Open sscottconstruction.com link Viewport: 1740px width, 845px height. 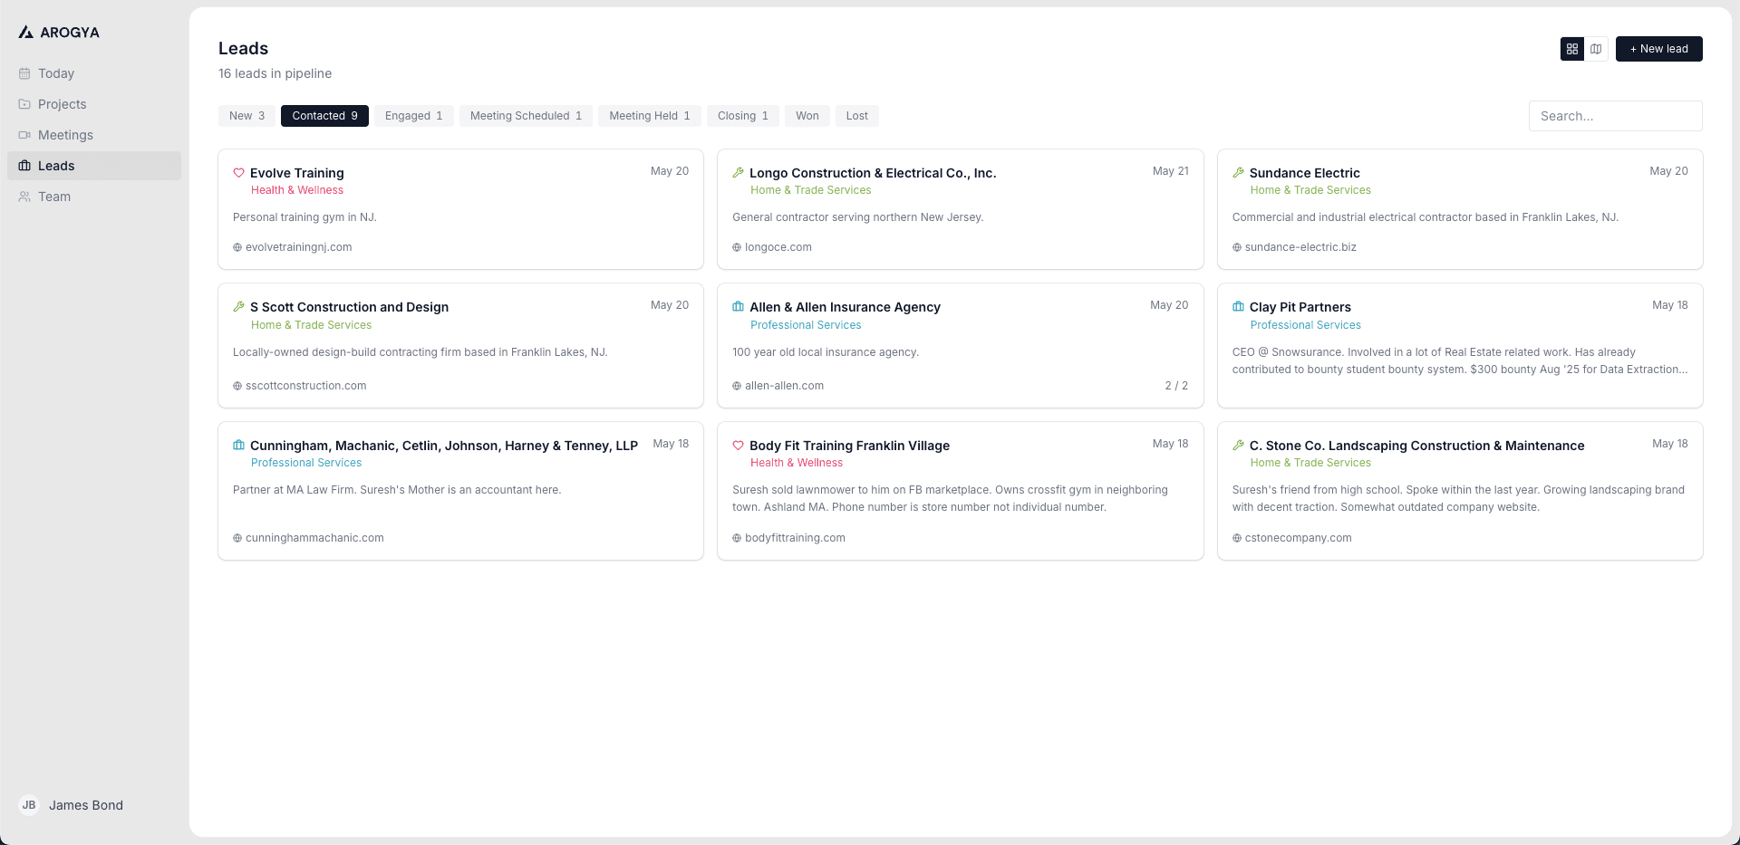tap(306, 386)
